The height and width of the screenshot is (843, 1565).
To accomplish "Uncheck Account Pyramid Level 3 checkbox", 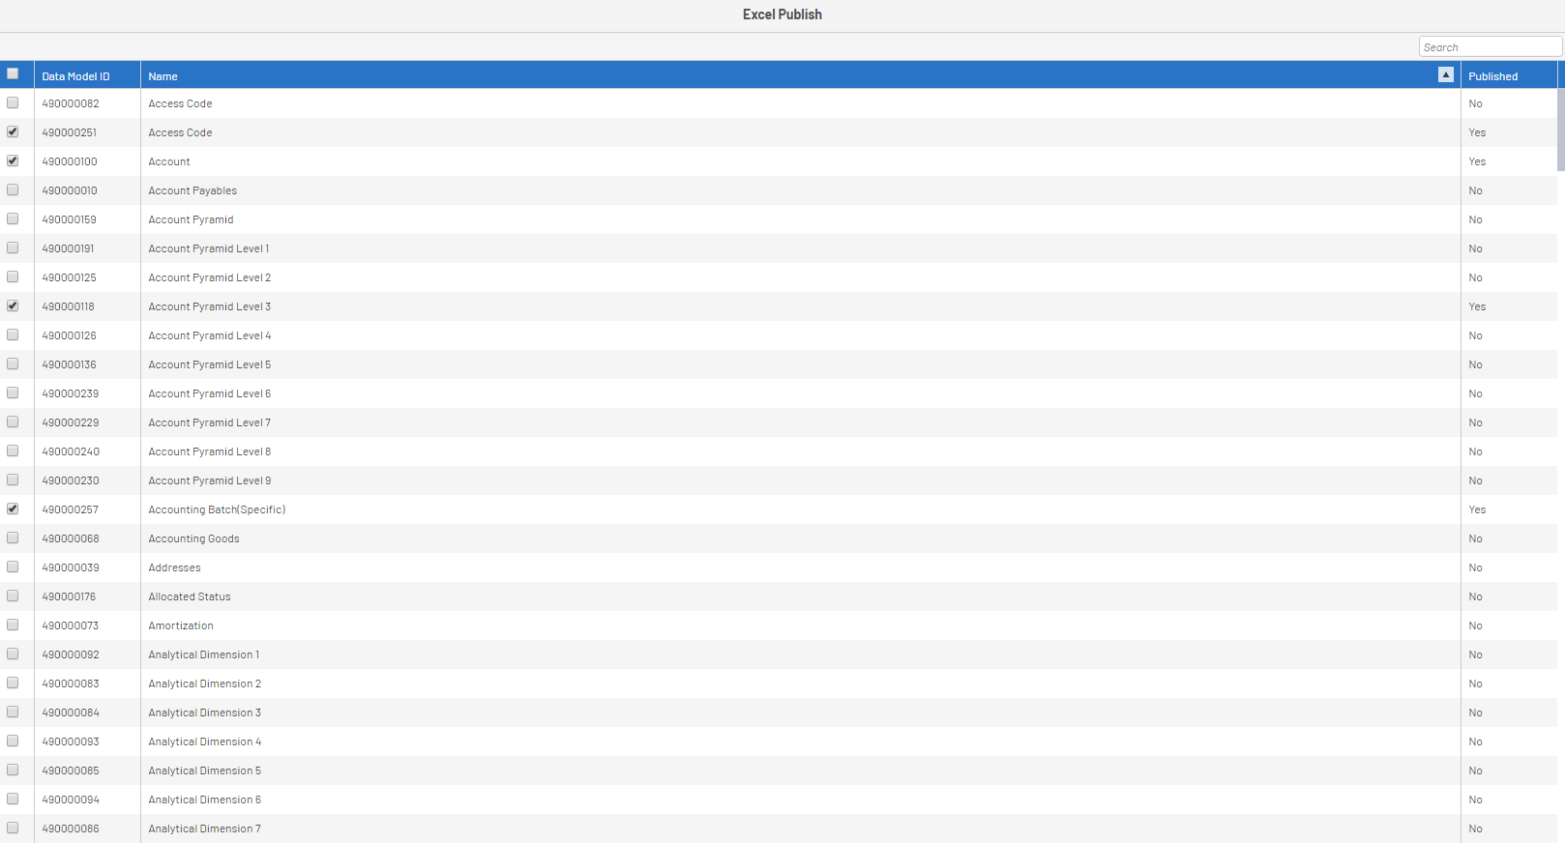I will point(13,305).
